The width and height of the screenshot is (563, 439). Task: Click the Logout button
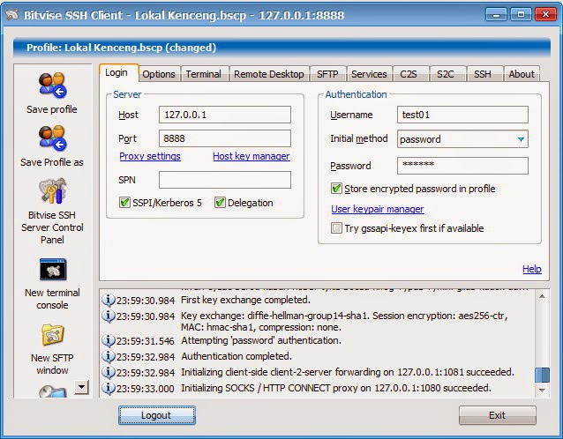pos(157,415)
